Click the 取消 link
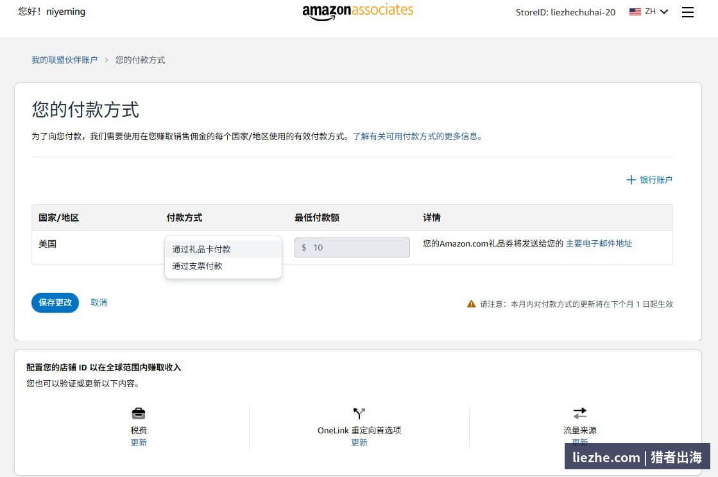The width and height of the screenshot is (718, 477). [x=99, y=302]
